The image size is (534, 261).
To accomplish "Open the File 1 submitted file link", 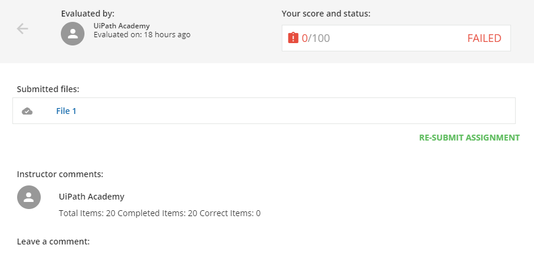I will tap(66, 111).
